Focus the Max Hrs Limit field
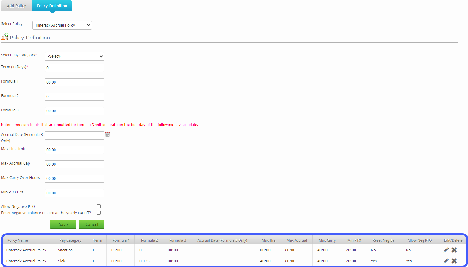 [x=75, y=150]
